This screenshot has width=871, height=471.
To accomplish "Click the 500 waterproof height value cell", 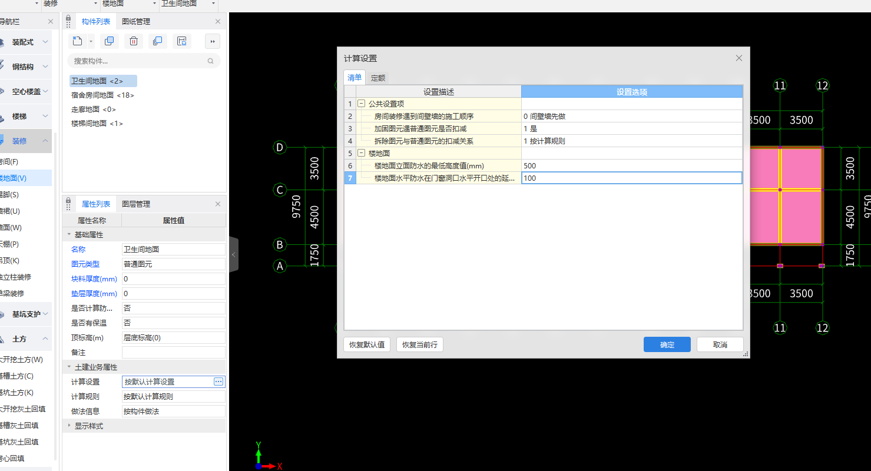I will 631,165.
